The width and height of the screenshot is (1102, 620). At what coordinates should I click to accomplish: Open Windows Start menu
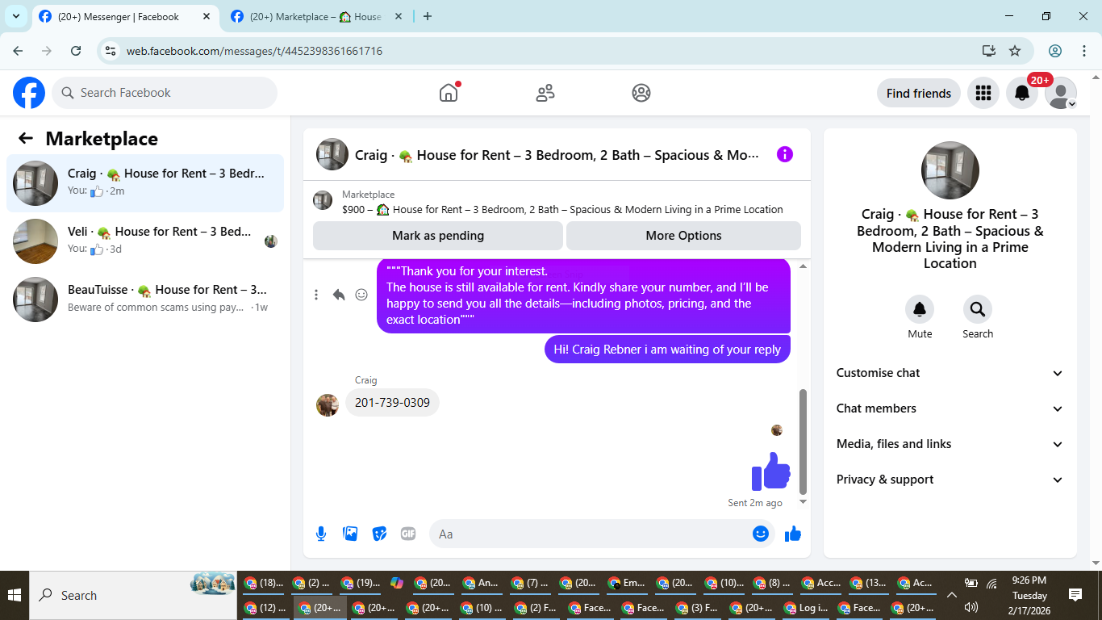pyautogui.click(x=15, y=595)
